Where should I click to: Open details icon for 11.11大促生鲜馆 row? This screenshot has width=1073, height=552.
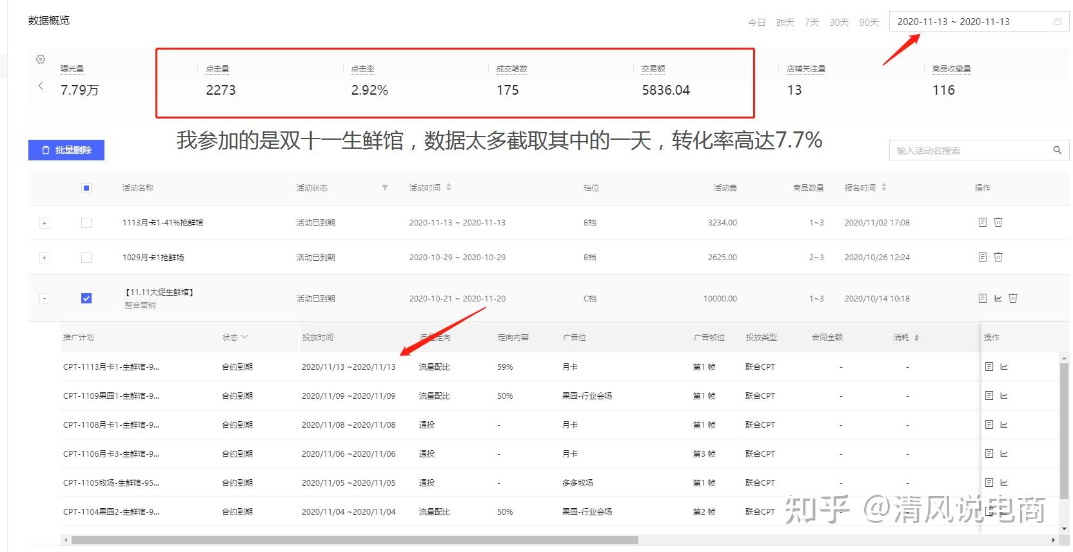click(983, 298)
